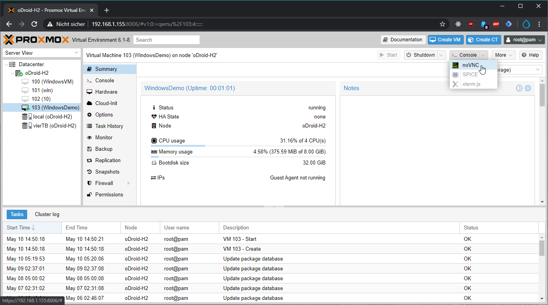
Task: Collapse the oDroid-H2 node
Action: (13, 73)
